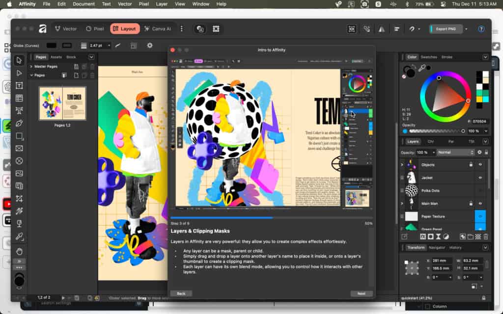Image resolution: width=503 pixels, height=314 pixels.
Task: Open the Normal blend mode dropdown
Action: 455,153
